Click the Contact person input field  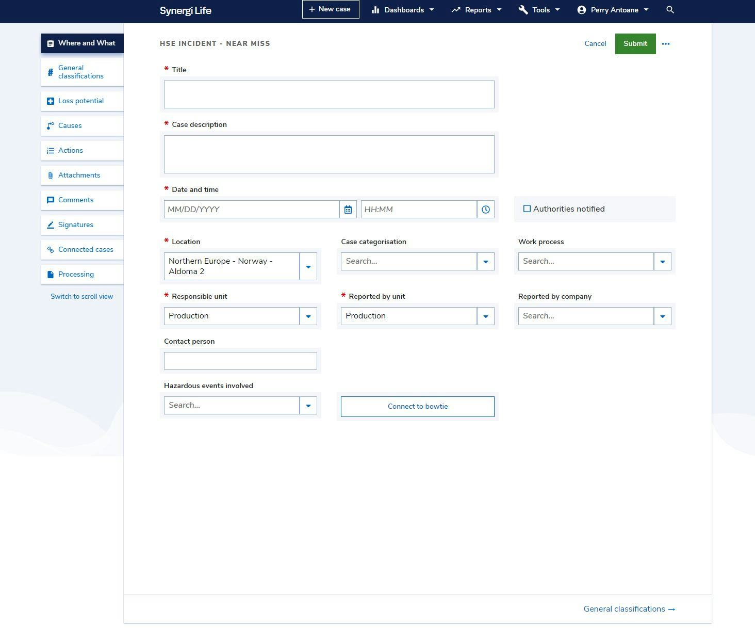point(240,361)
